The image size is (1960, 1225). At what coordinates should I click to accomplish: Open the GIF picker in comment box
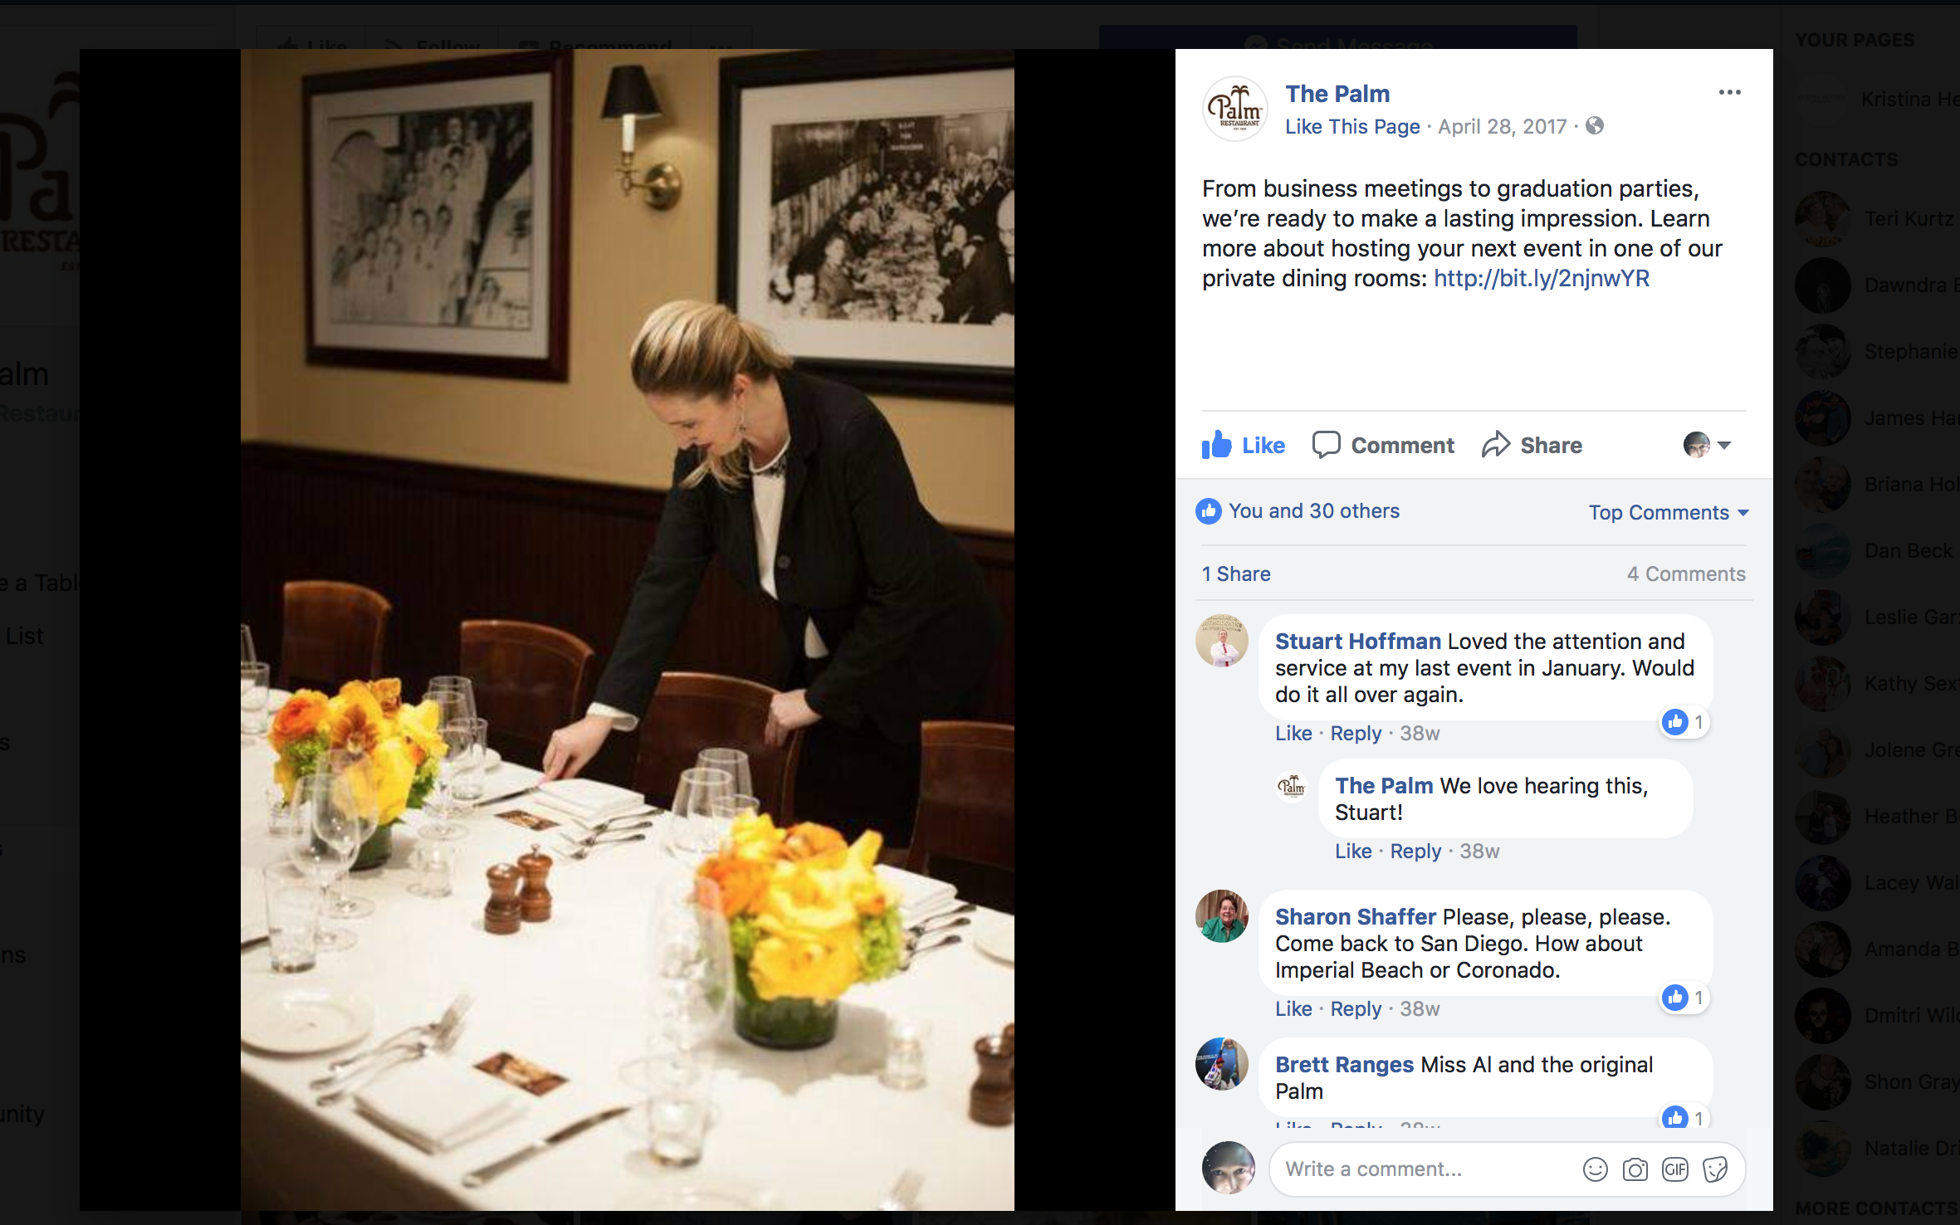(1674, 1169)
